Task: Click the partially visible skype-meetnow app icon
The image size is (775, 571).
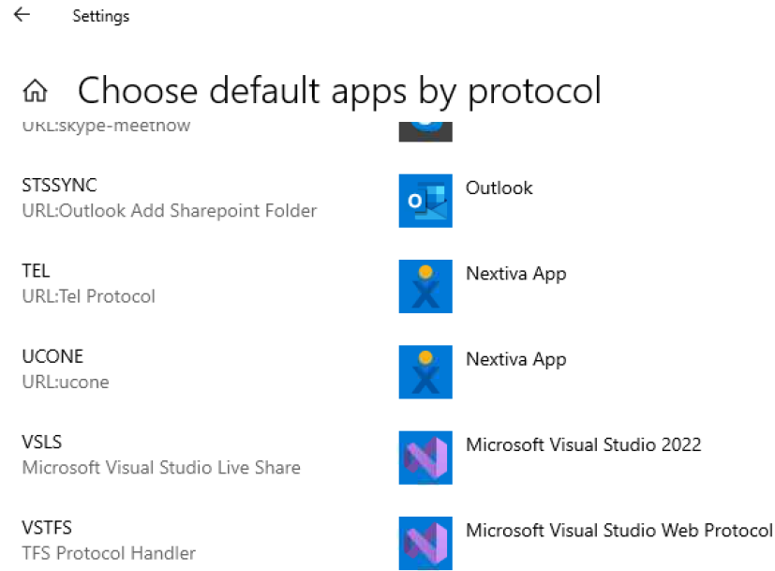Action: (x=425, y=131)
